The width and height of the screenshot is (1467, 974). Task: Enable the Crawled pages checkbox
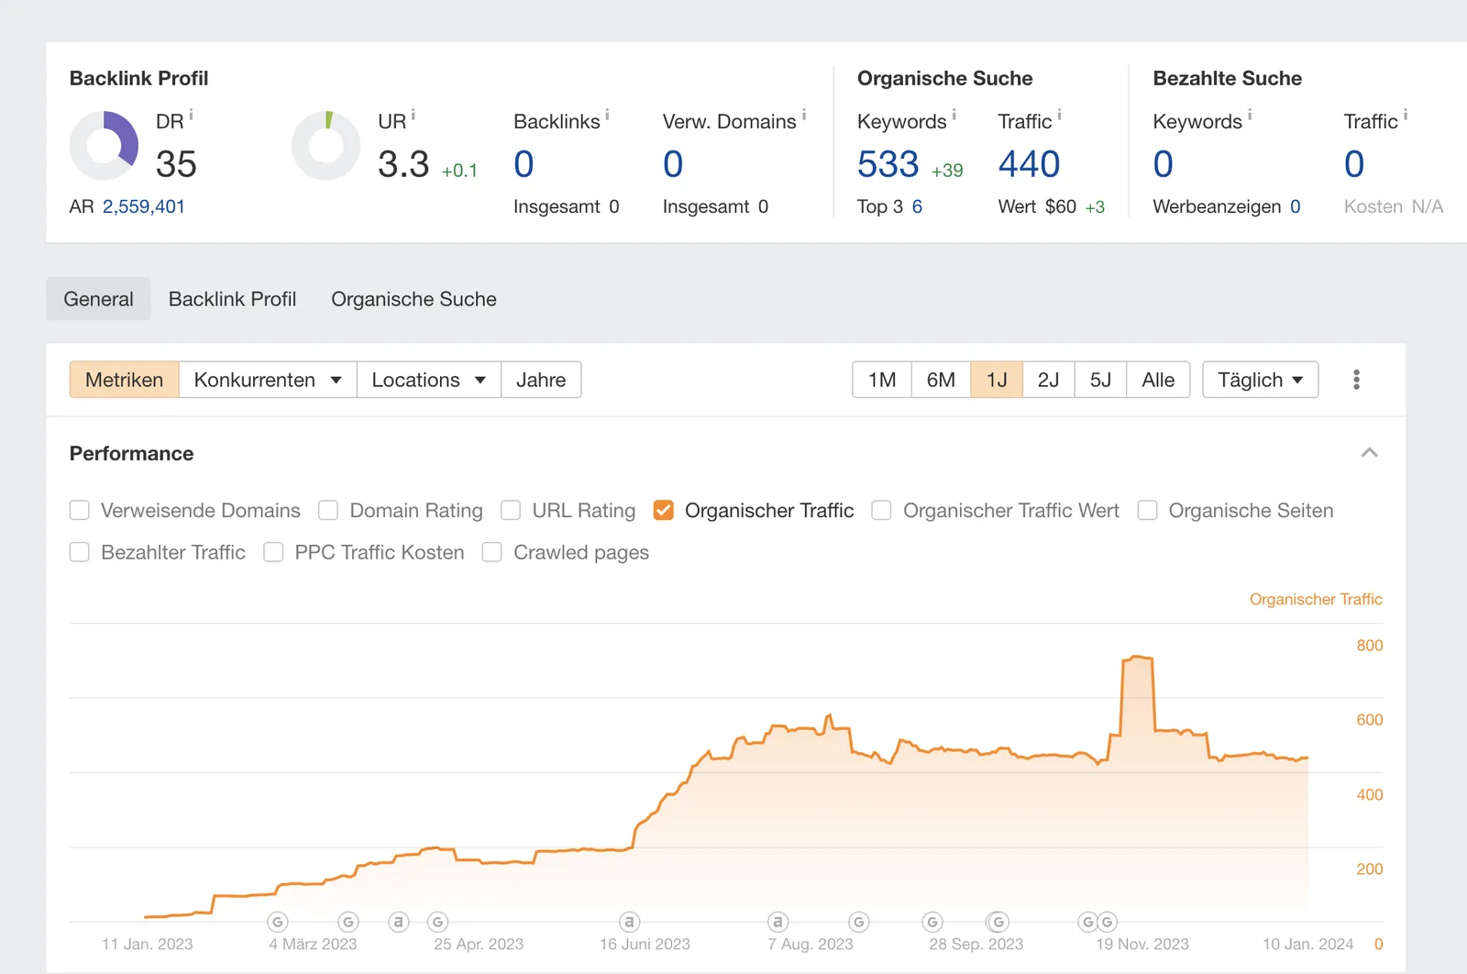(x=492, y=552)
